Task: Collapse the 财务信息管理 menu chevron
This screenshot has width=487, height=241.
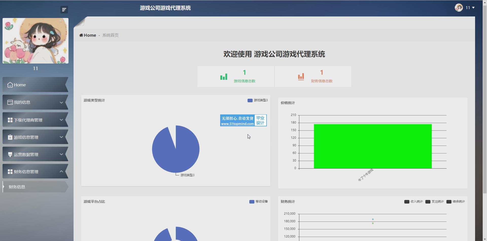Action: click(61, 172)
